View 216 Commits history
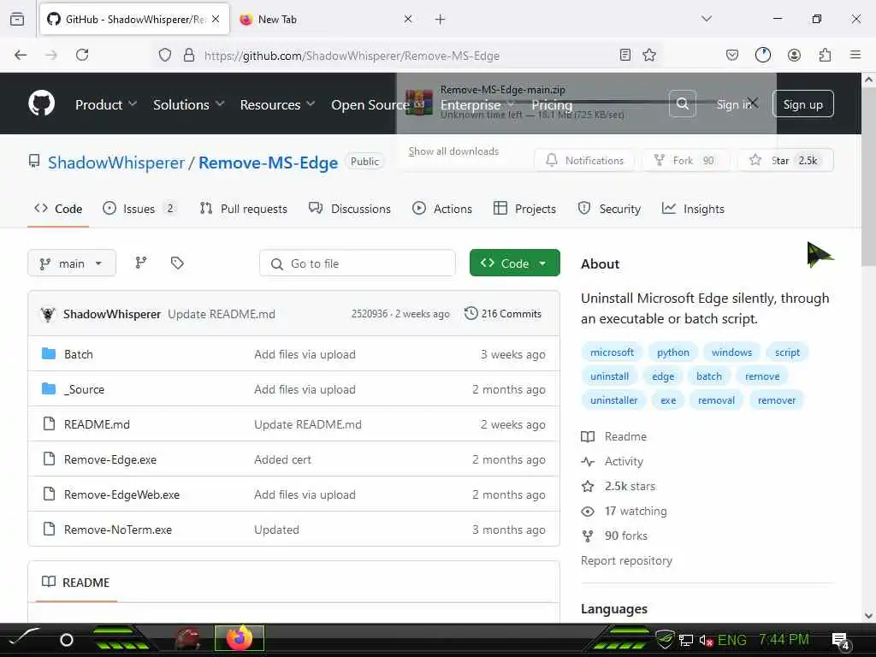876x657 pixels. pos(503,314)
